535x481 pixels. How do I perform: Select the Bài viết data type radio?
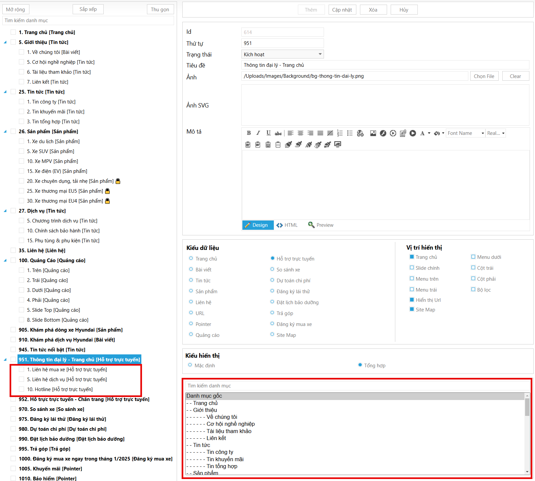(191, 269)
